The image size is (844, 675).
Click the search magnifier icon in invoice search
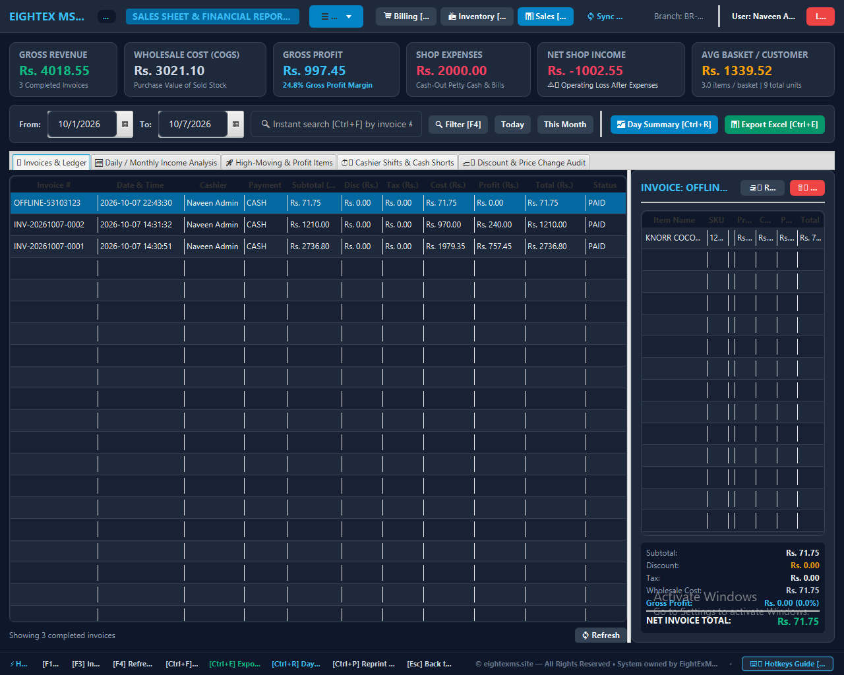(265, 124)
